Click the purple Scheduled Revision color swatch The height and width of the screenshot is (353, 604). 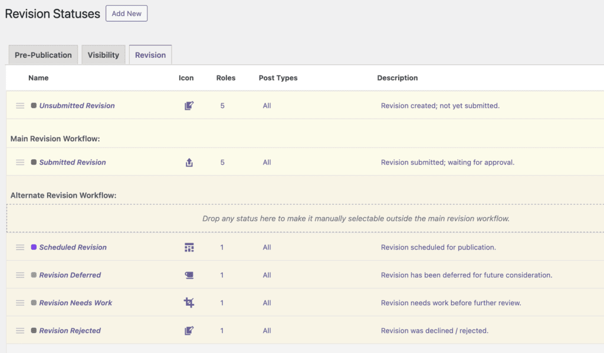click(34, 247)
